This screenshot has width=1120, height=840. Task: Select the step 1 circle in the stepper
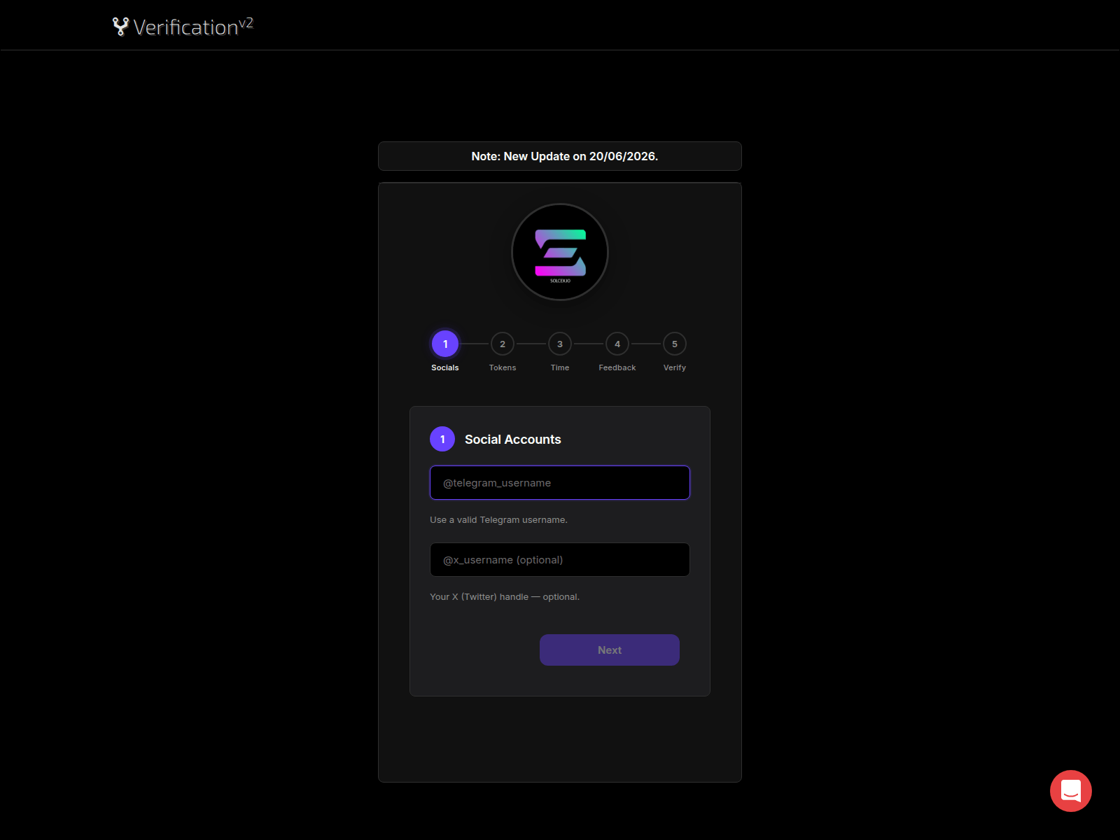point(444,344)
